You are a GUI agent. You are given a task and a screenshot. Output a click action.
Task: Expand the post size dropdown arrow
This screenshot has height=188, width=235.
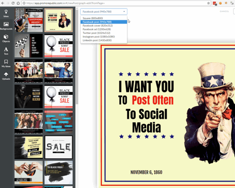[x=124, y=12]
